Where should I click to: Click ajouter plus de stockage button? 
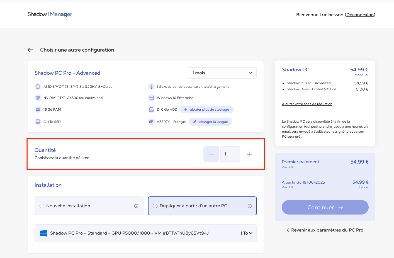[x=206, y=109]
